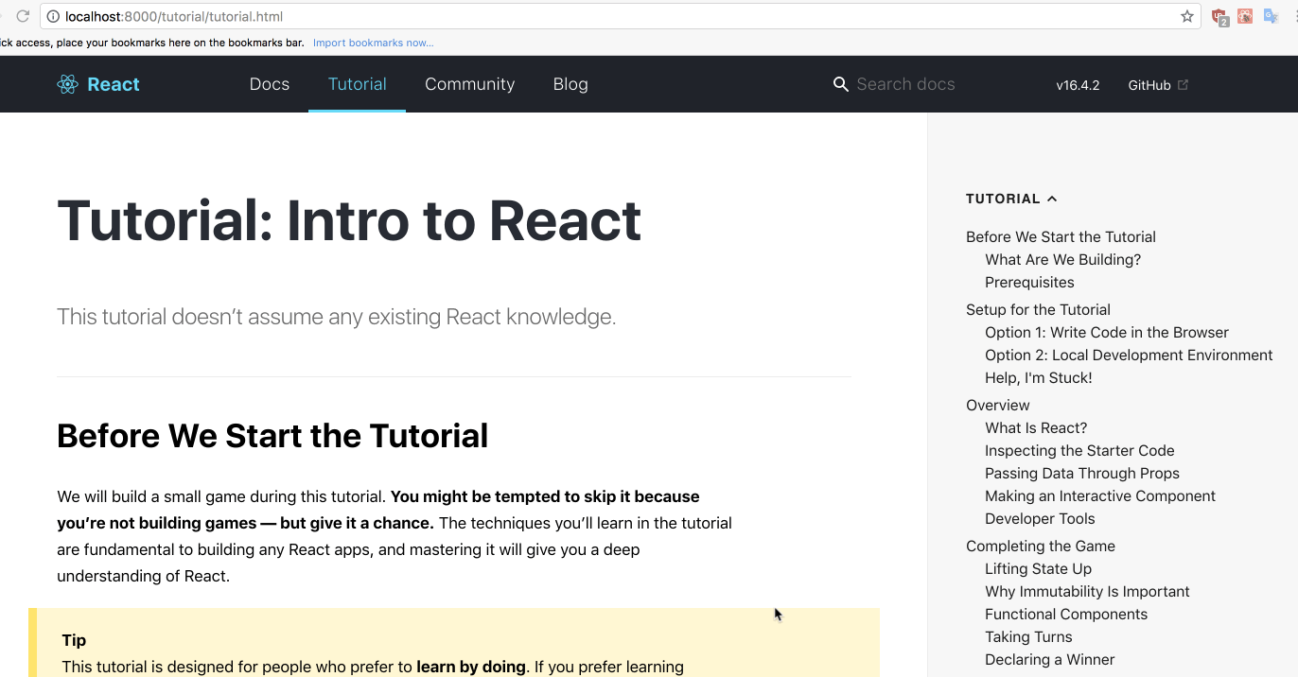
Task: Jump to Prerequisites section
Action: (1029, 282)
